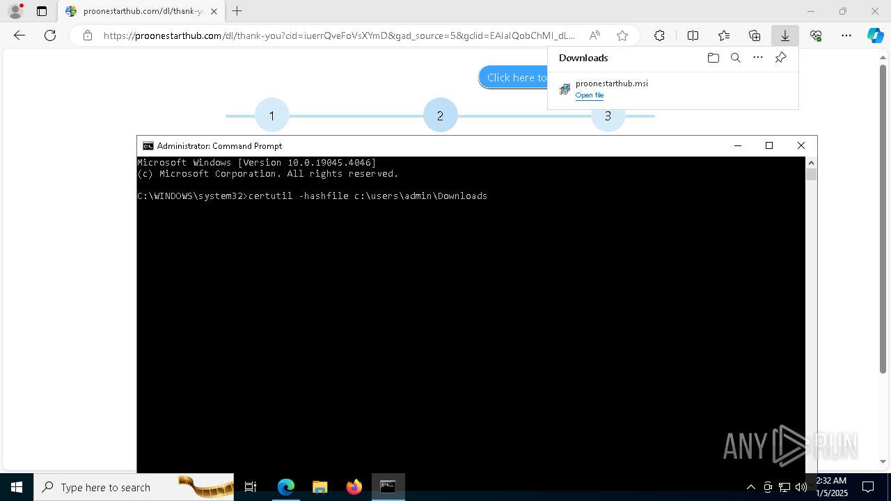The image size is (891, 501).
Task: Open File Explorer from taskbar
Action: (320, 487)
